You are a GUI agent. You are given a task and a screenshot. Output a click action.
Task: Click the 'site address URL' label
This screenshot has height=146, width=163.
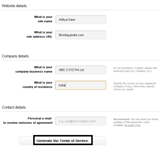point(39,37)
